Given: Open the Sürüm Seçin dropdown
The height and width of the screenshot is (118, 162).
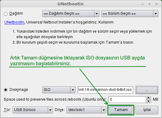Looking at the screenshot, I should point(130,13).
